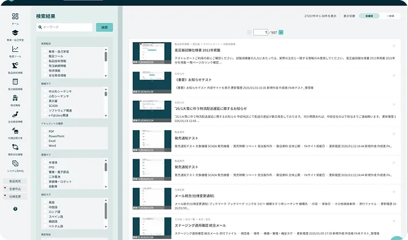Check ロシア語 in the language tag list
The image size is (408, 240).
(x=45, y=212)
